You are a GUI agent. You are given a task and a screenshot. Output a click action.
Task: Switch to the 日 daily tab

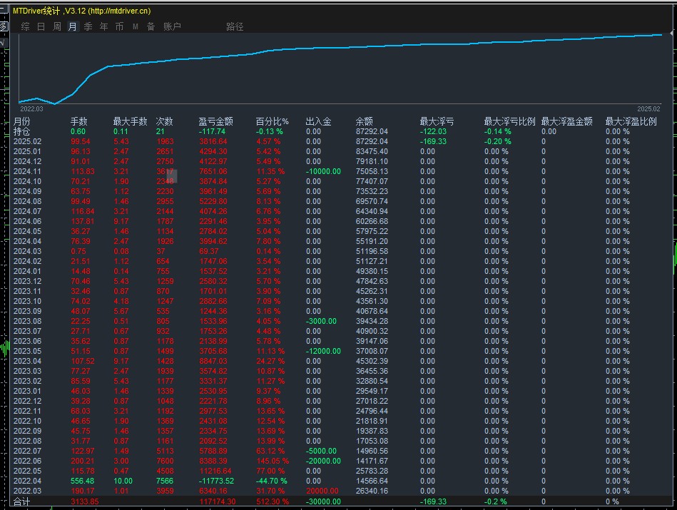tap(41, 27)
